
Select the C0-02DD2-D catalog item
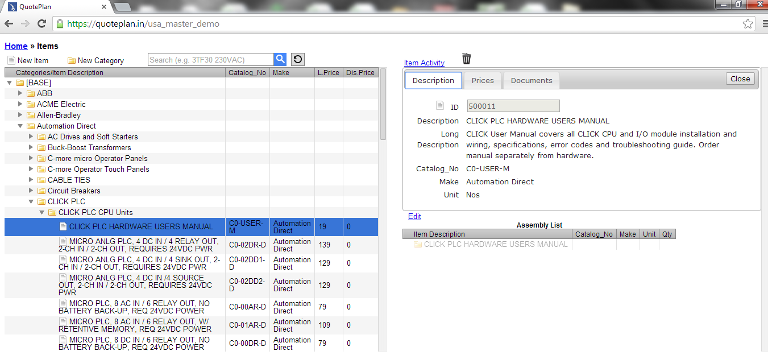click(x=191, y=285)
